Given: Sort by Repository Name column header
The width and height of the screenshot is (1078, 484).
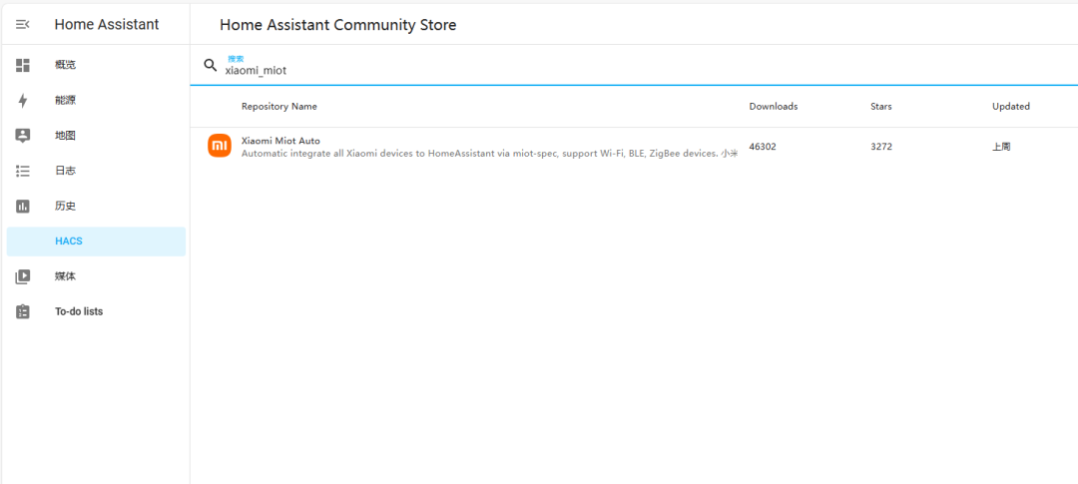Looking at the screenshot, I should (x=279, y=107).
